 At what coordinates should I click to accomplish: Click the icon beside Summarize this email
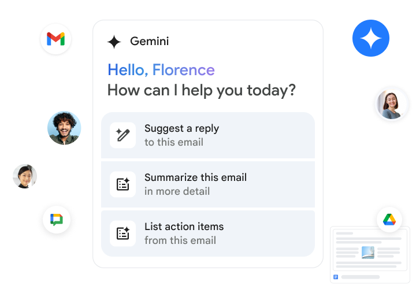pos(122,184)
